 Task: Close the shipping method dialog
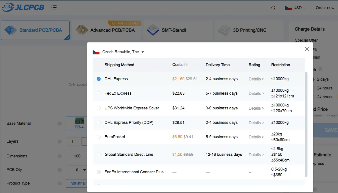[307, 49]
